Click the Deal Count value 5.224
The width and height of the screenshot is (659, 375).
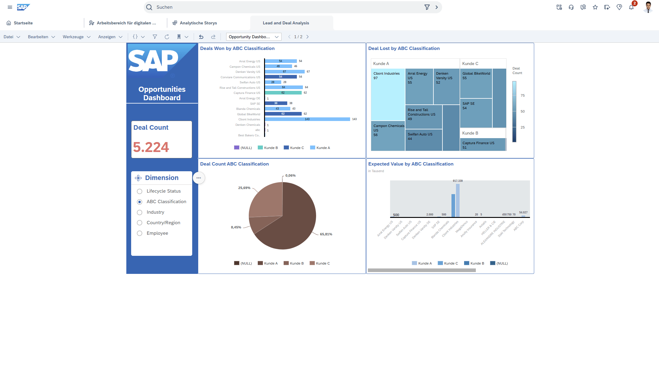[151, 147]
